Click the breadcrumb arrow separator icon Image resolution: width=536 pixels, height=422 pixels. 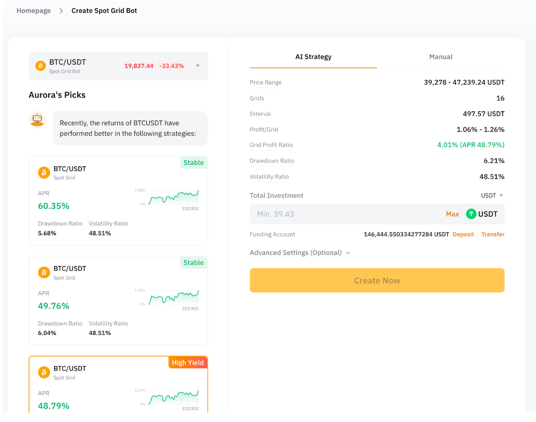tap(61, 11)
